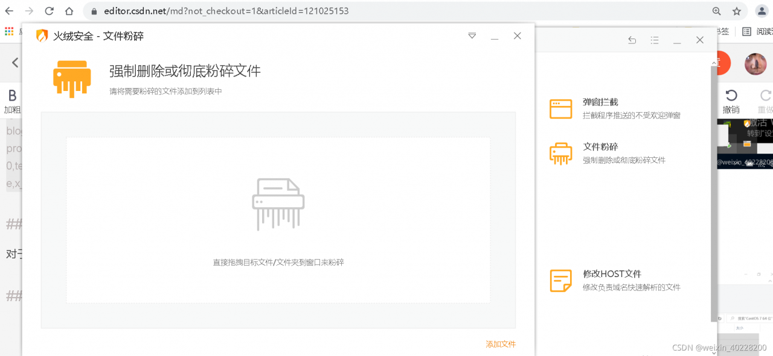
Task: Click the Huorong shield logo in the title bar
Action: [41, 36]
